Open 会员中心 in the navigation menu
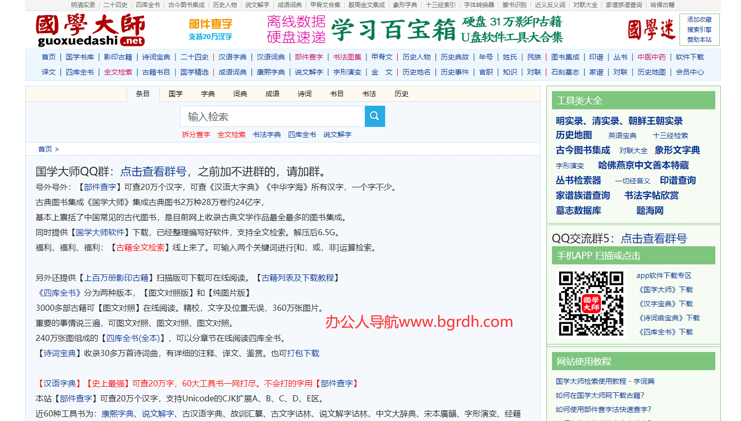 [690, 72]
